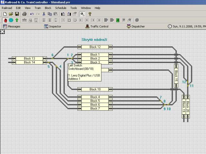
Task: Click the date and time display
Action: coord(189,26)
